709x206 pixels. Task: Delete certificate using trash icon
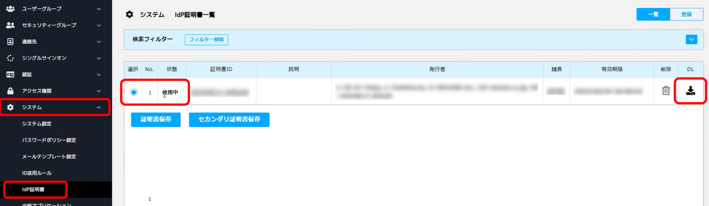666,91
